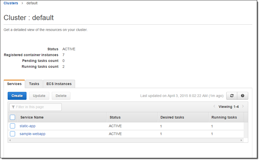Click the refresh icon button

[232, 96]
